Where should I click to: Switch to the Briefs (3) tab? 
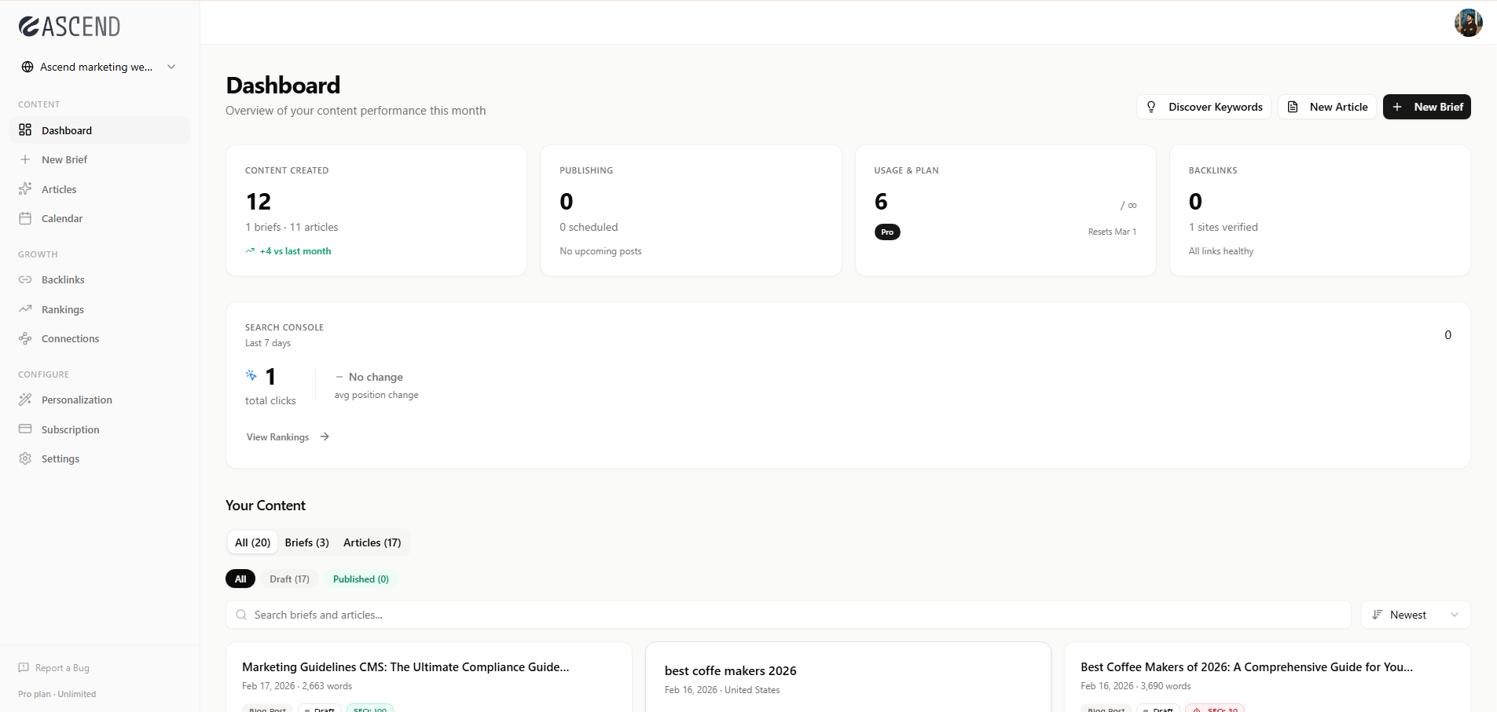[306, 542]
